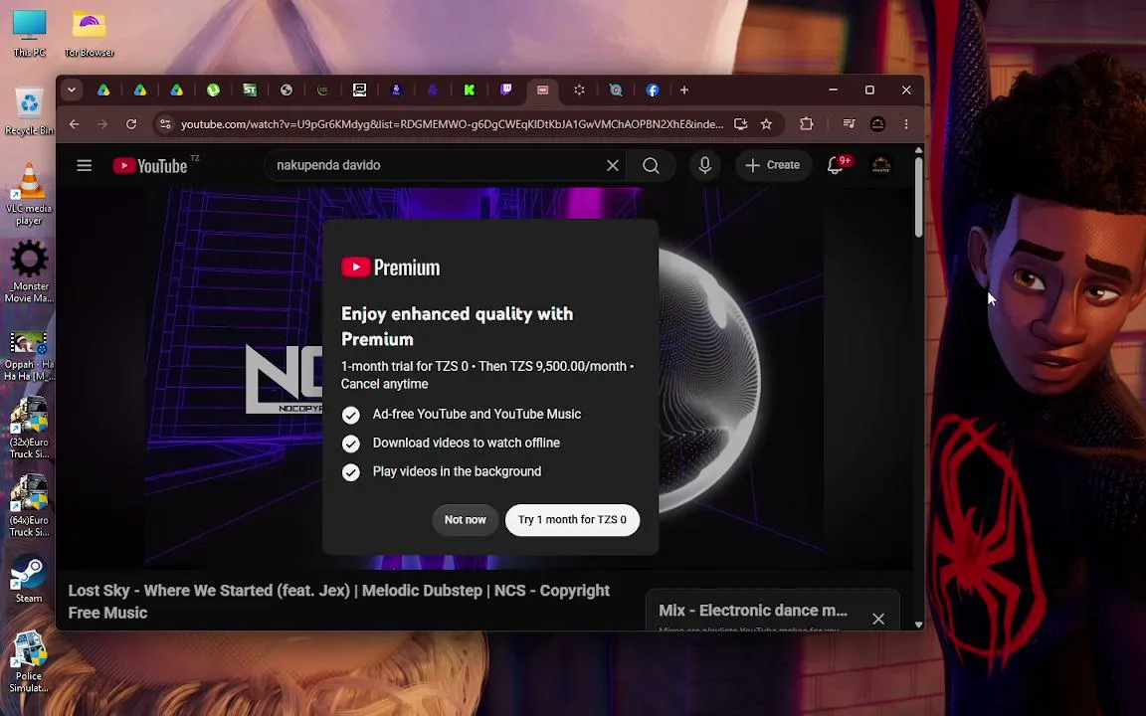Switch to the Kick browser tab
Image resolution: width=1146 pixels, height=716 pixels.
coord(470,89)
